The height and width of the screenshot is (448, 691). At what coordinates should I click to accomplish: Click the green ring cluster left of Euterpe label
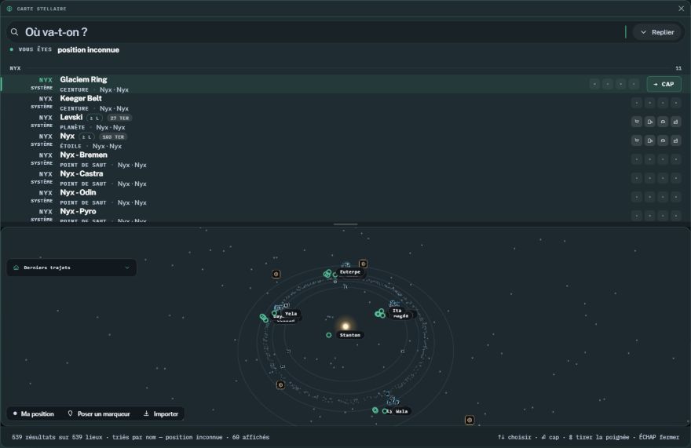[x=327, y=274]
